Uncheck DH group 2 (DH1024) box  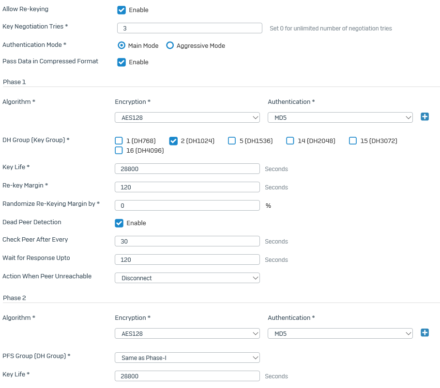(173, 141)
